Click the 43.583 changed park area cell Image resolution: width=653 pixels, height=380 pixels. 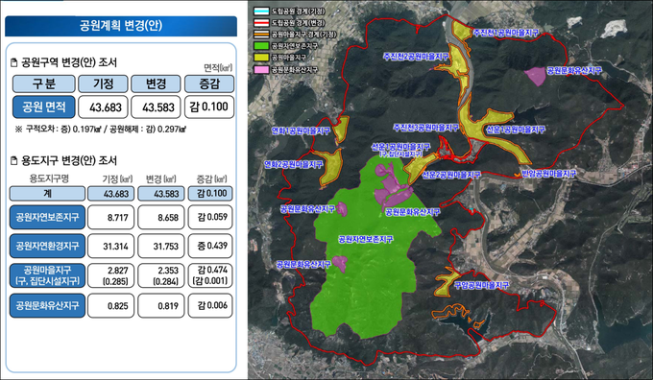(x=156, y=107)
